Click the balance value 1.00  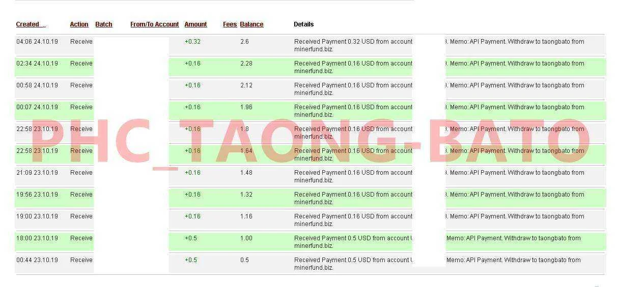point(246,238)
